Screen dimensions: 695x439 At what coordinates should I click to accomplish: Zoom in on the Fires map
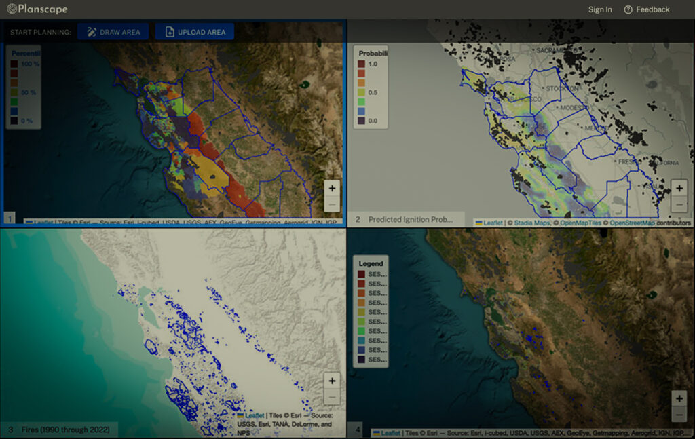point(331,381)
